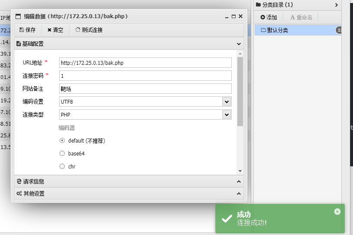Maximize the 编辑数据 dialog
The height and width of the screenshot is (235, 353).
pos(234,16)
